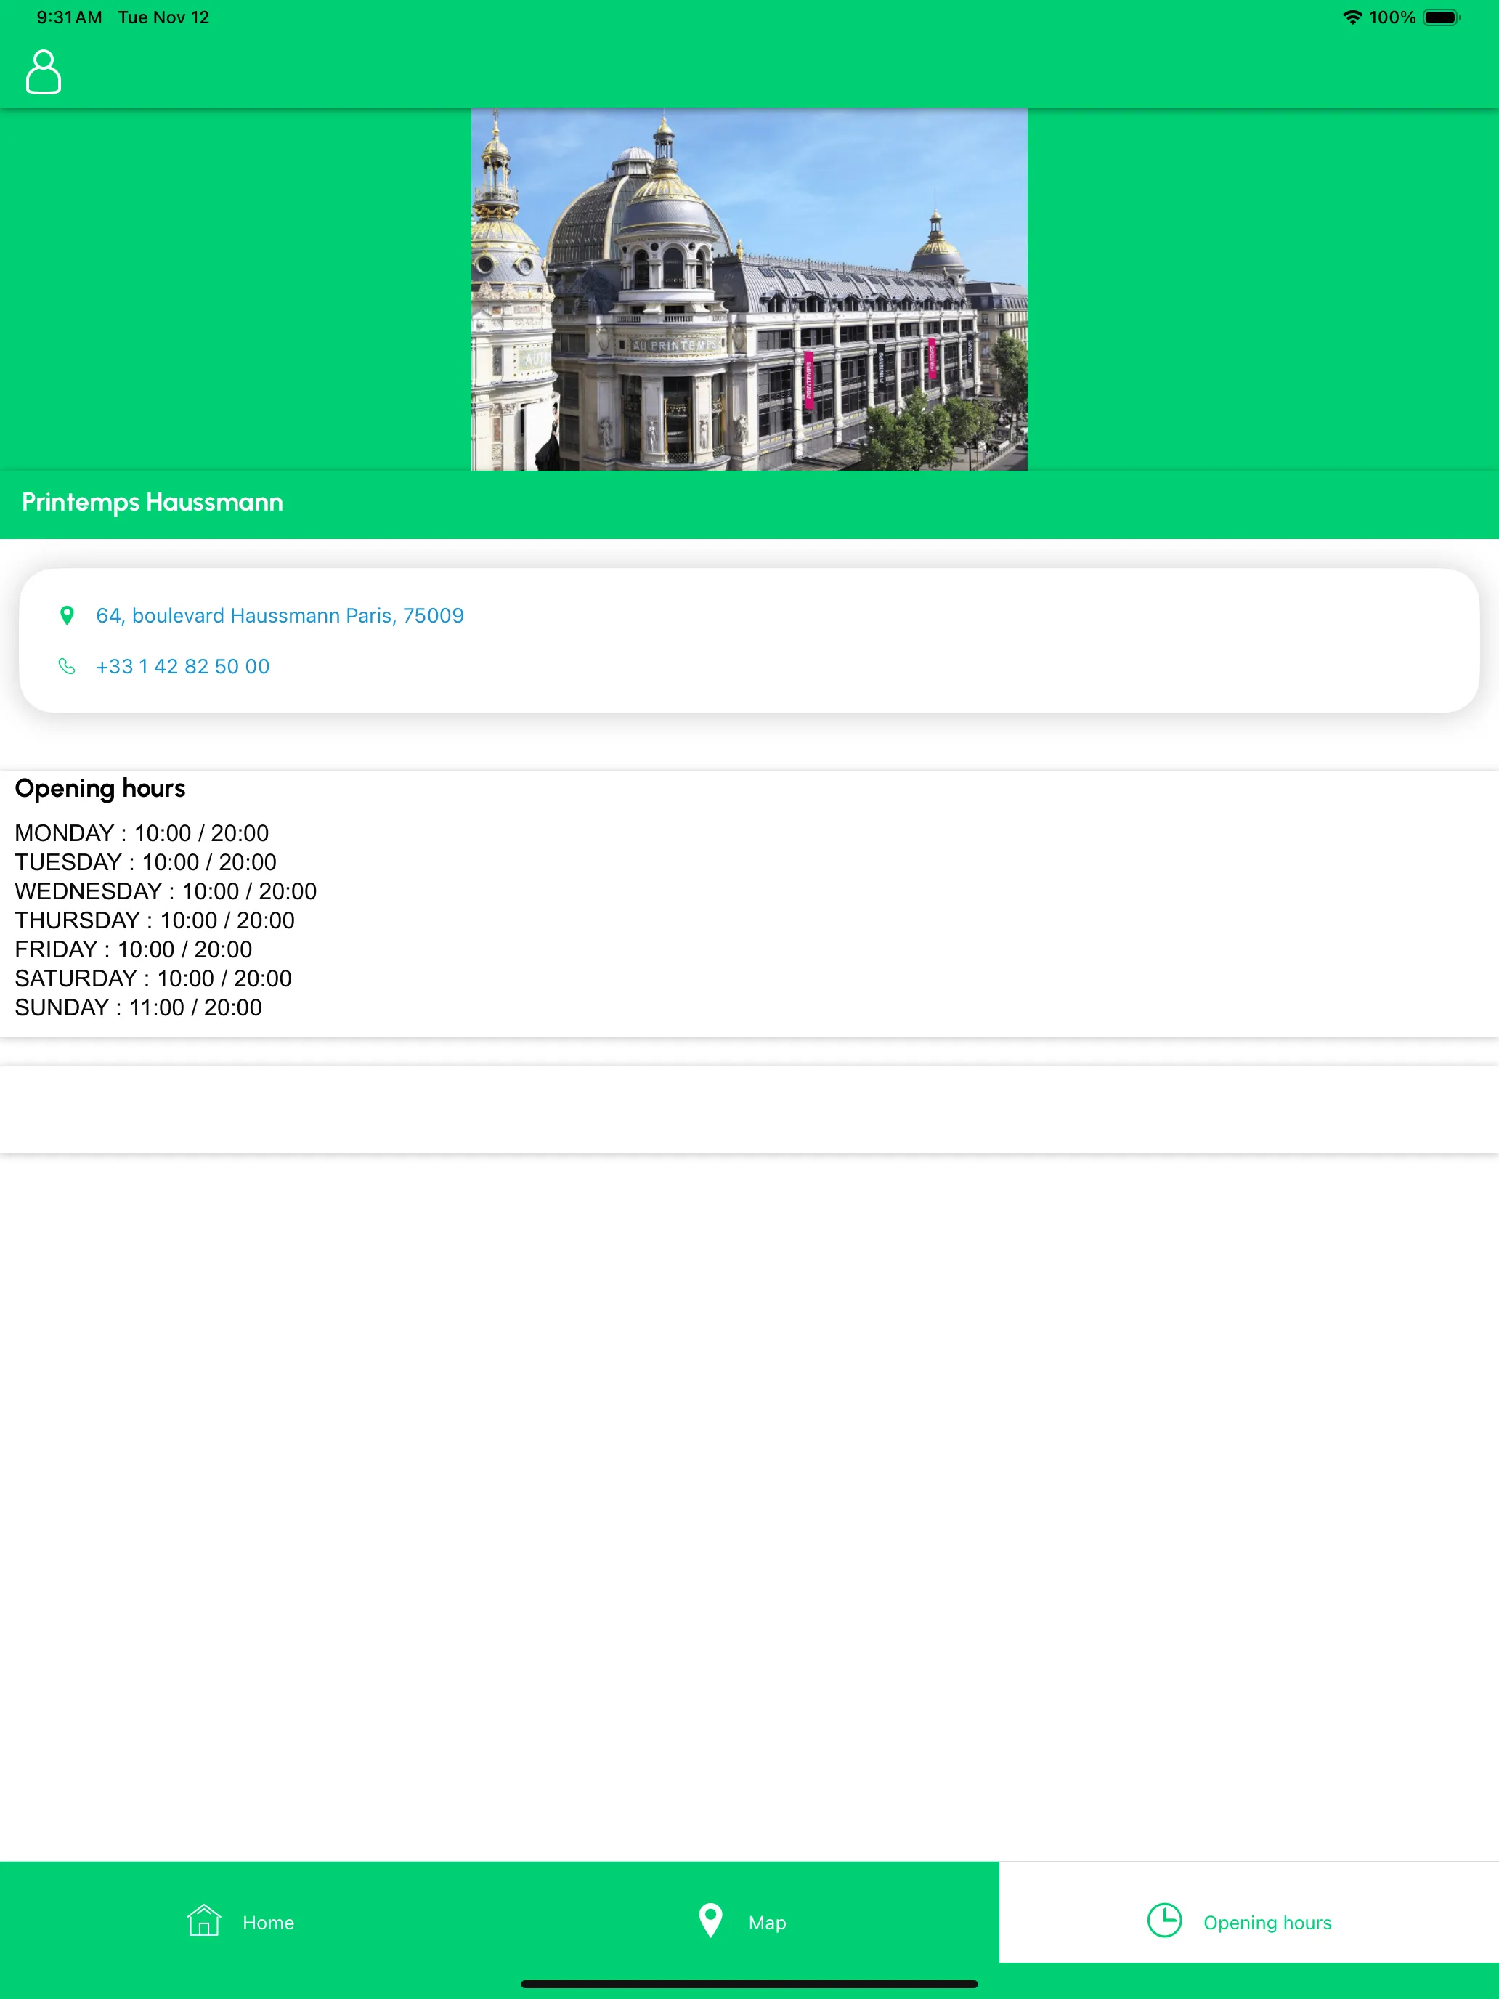Image resolution: width=1499 pixels, height=1999 pixels.
Task: Tap the Tue Nov 12 date in status bar
Action: pos(163,17)
